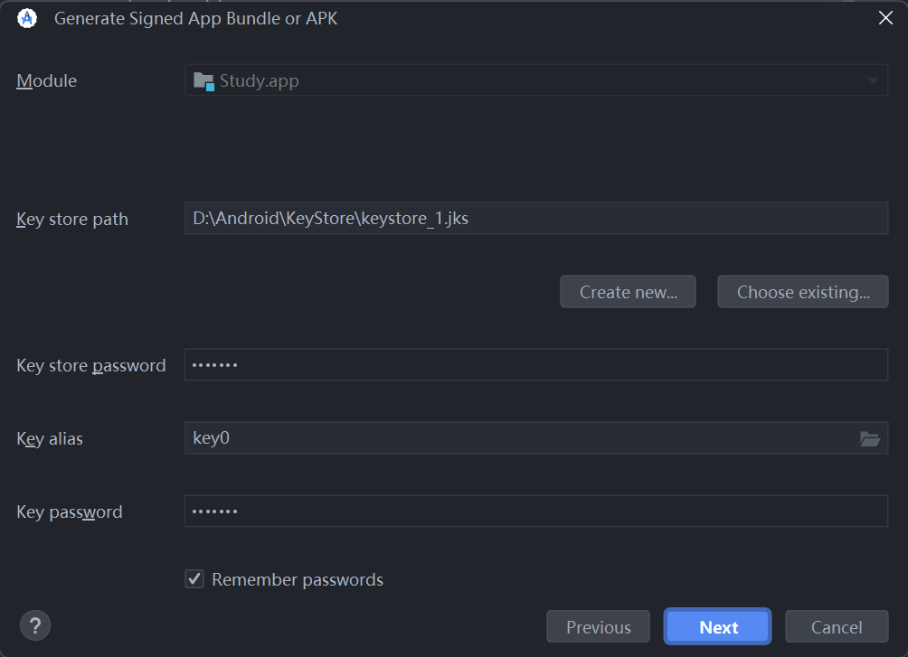
Task: Open the Study.app module combo box
Action: (536, 80)
